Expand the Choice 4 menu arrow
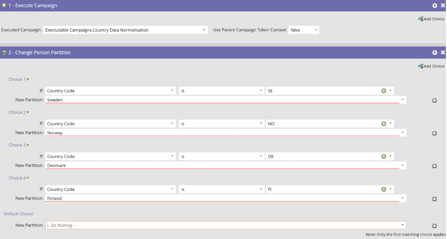 (x=28, y=178)
